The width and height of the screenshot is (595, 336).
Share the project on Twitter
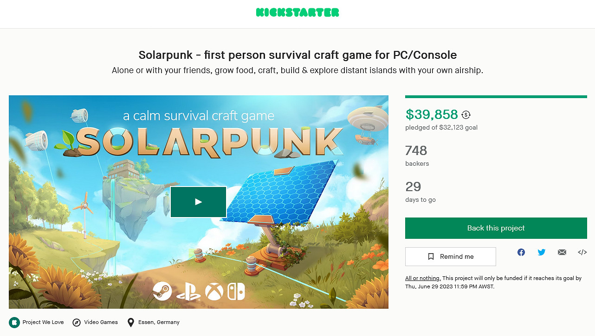coord(542,252)
